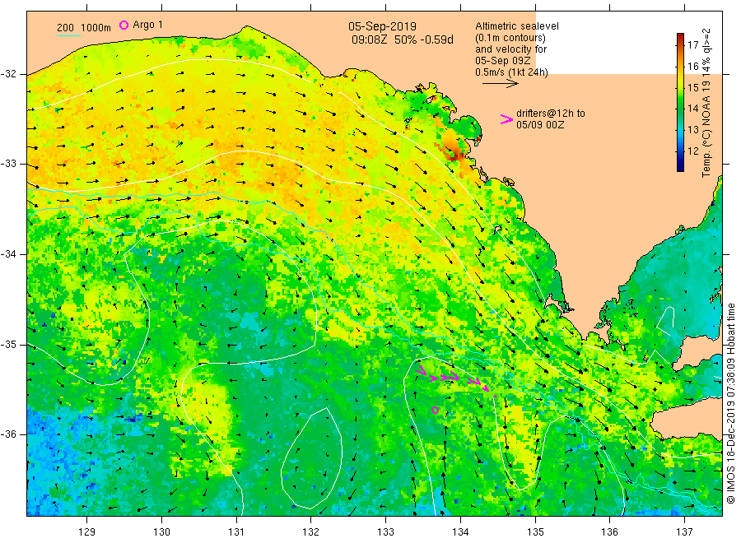
Task: Click the cyan isobath legend line sample
Action: 68,35
